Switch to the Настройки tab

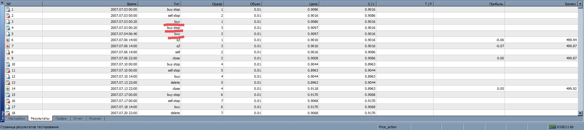click(x=16, y=119)
